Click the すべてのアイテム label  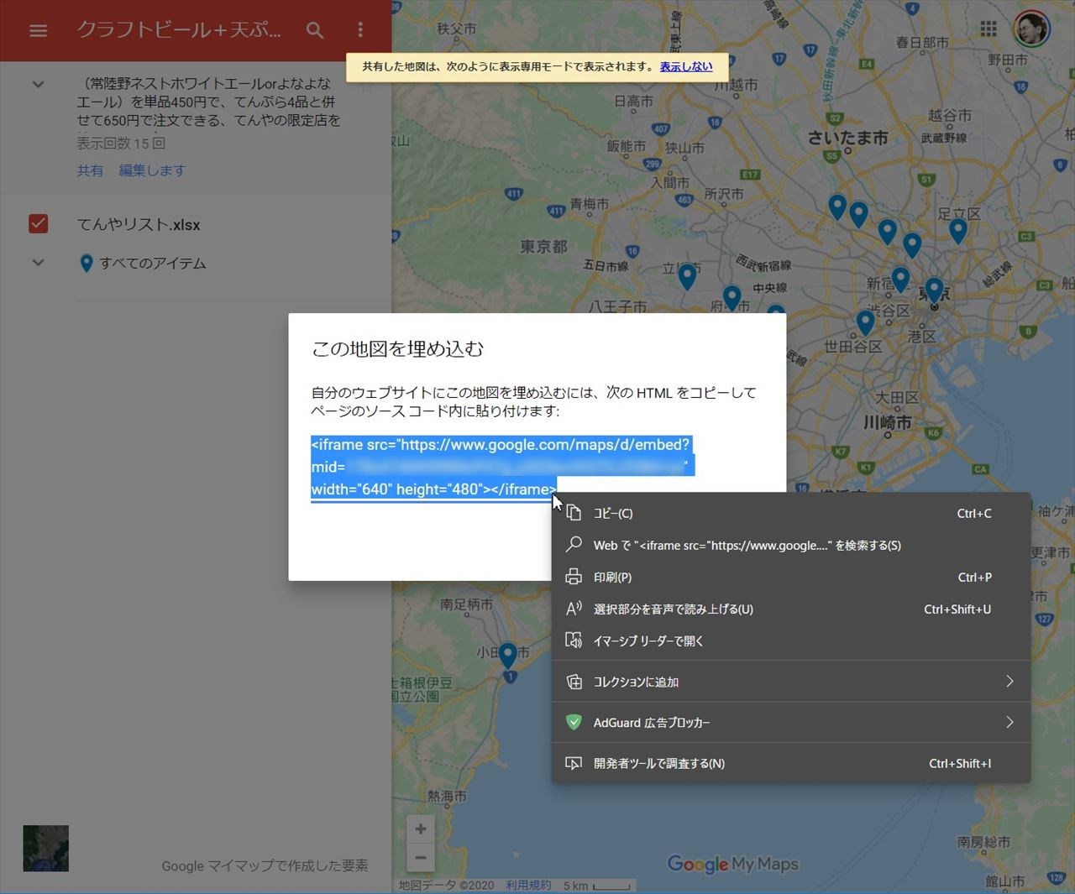153,264
